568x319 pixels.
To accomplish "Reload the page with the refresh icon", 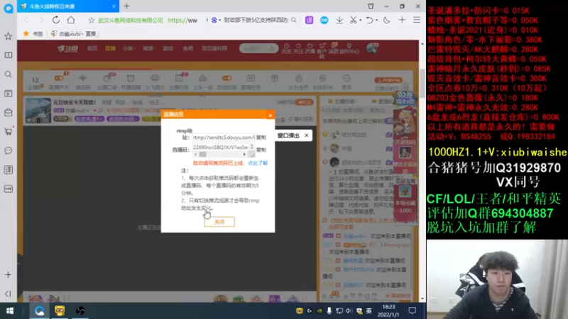I will tap(56, 20).
